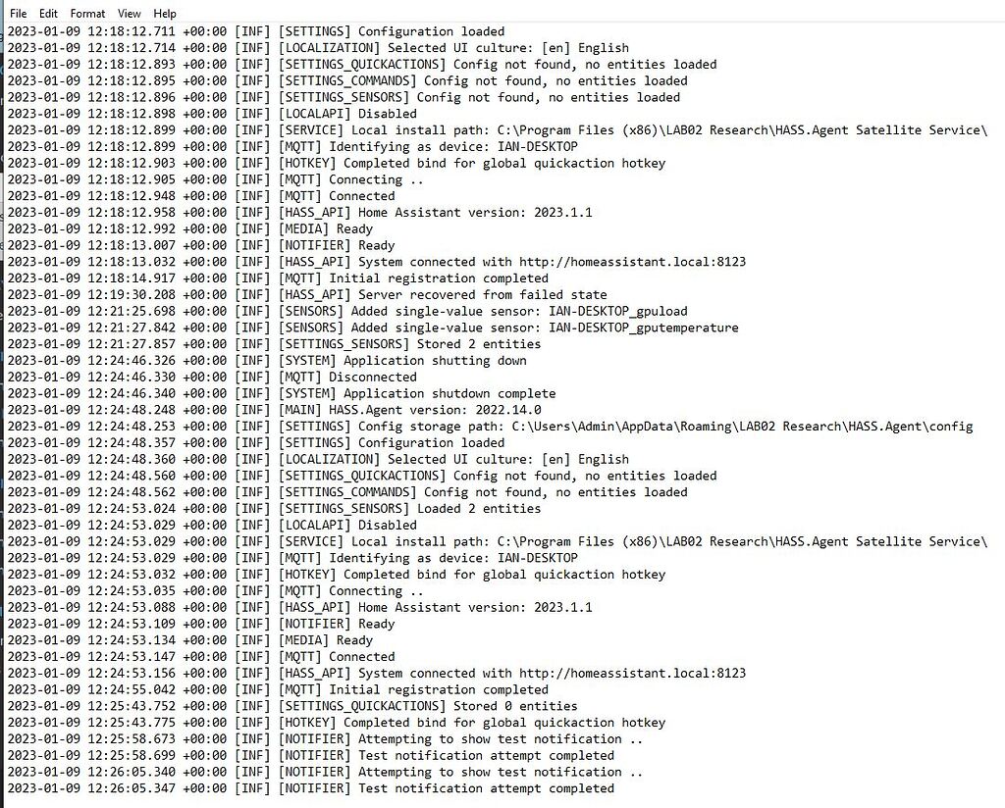This screenshot has height=808, width=1005.
Task: Open the View menu
Action: click(129, 13)
